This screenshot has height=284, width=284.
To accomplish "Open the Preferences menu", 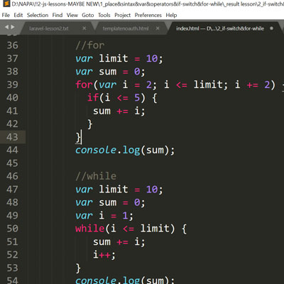I will [x=148, y=15].
